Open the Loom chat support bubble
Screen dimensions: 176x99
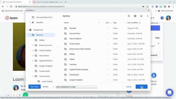169,92
